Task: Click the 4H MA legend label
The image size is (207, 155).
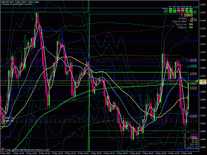Action: click(195, 140)
